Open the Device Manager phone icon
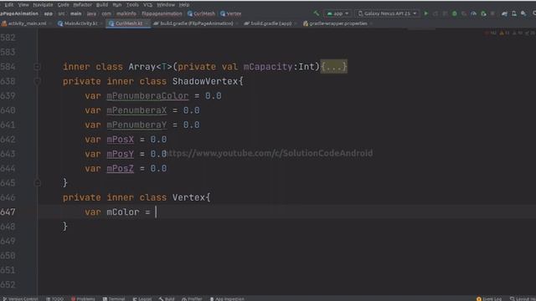Viewport: 536px width, 301px height. [x=513, y=13]
